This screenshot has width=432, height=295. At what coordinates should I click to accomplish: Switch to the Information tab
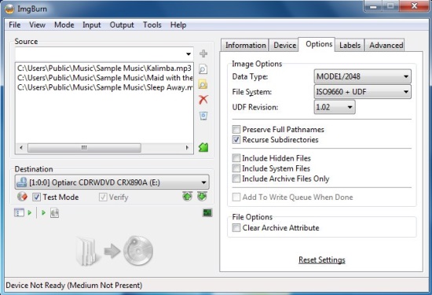pyautogui.click(x=245, y=46)
